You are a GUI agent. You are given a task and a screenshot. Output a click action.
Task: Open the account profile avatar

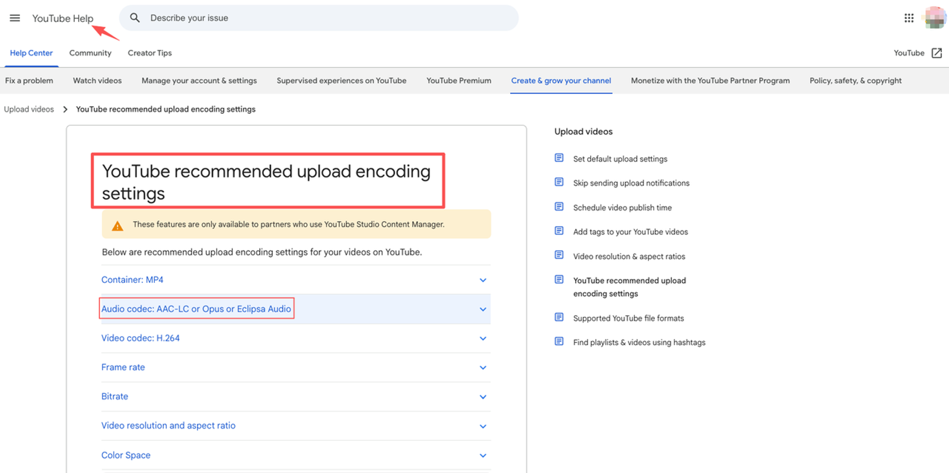[935, 18]
